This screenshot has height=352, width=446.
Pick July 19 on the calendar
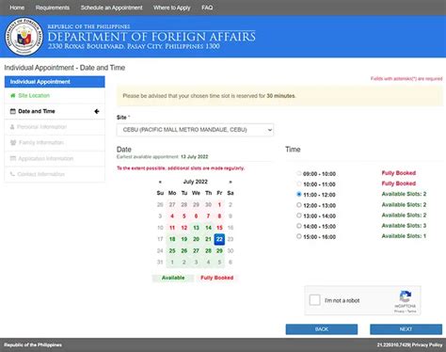click(184, 239)
